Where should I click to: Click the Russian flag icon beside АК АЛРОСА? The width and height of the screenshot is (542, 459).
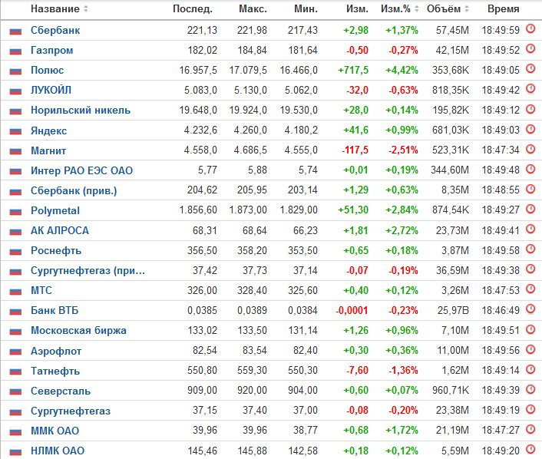[x=15, y=232]
